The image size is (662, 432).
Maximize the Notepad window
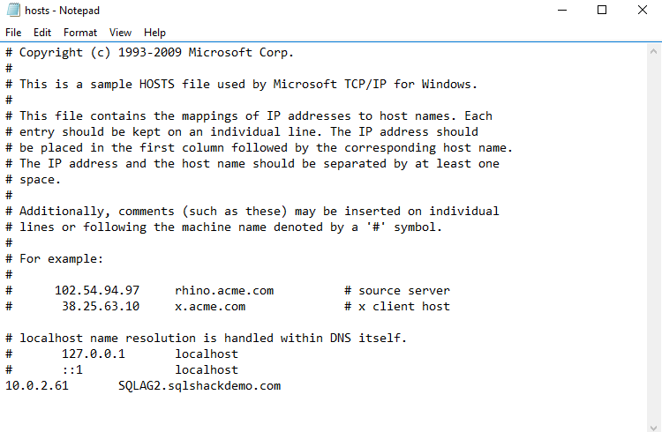(x=602, y=11)
